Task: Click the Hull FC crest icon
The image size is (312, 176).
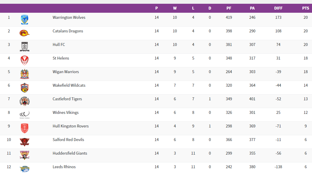Action: click(25, 47)
